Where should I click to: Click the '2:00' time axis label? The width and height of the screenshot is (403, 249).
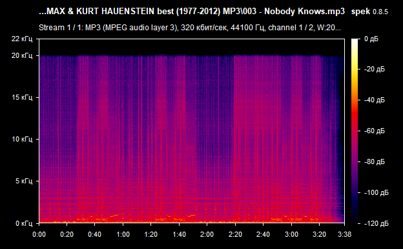(x=207, y=234)
